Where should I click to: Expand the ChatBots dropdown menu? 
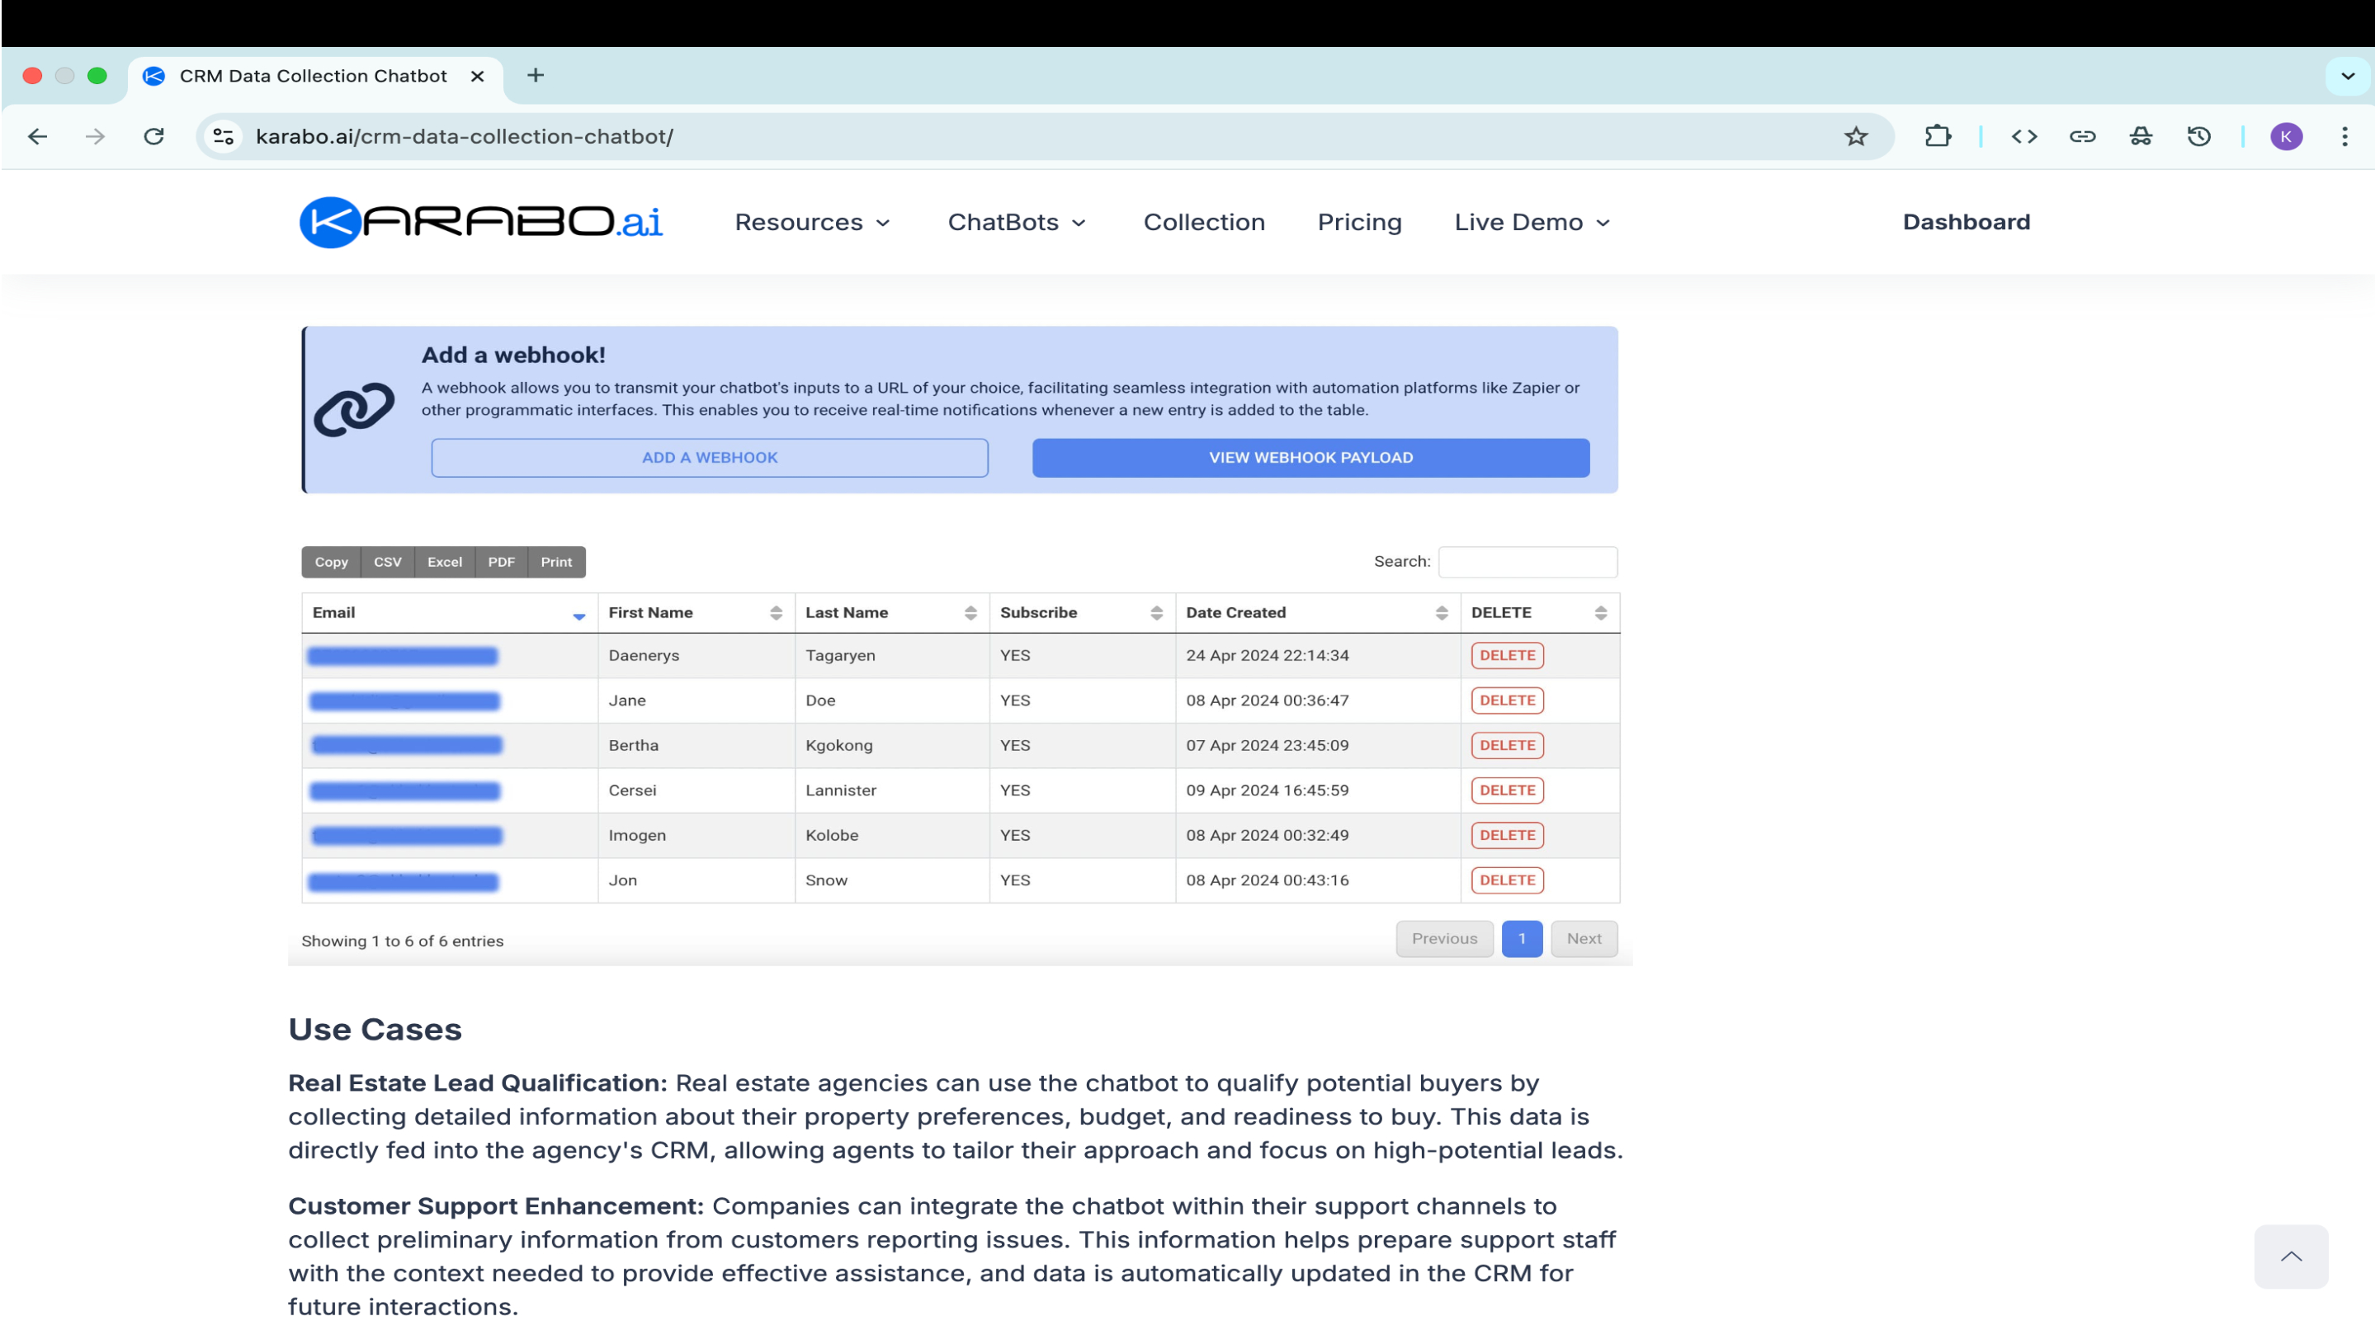pyautogui.click(x=1016, y=222)
